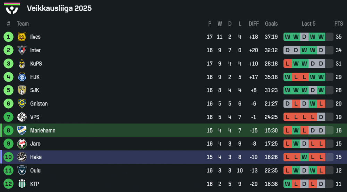The image size is (347, 192).
Task: Click the VPS team badge
Action: pyautogui.click(x=22, y=117)
